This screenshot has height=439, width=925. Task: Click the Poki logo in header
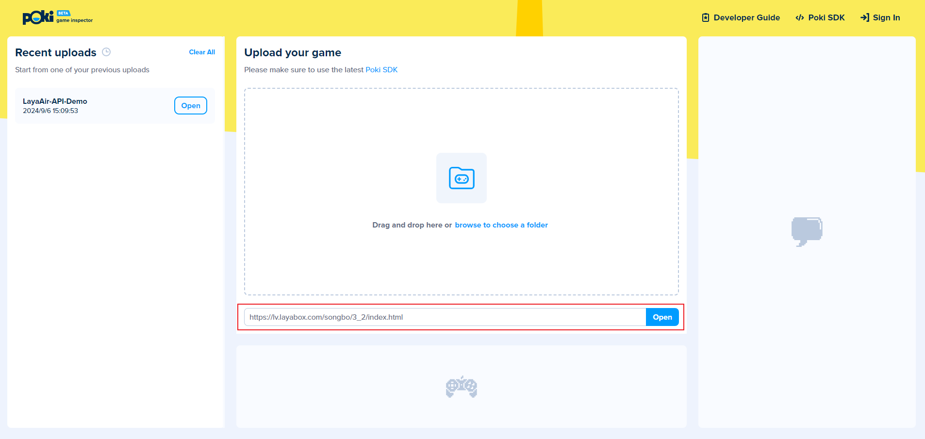pyautogui.click(x=38, y=17)
